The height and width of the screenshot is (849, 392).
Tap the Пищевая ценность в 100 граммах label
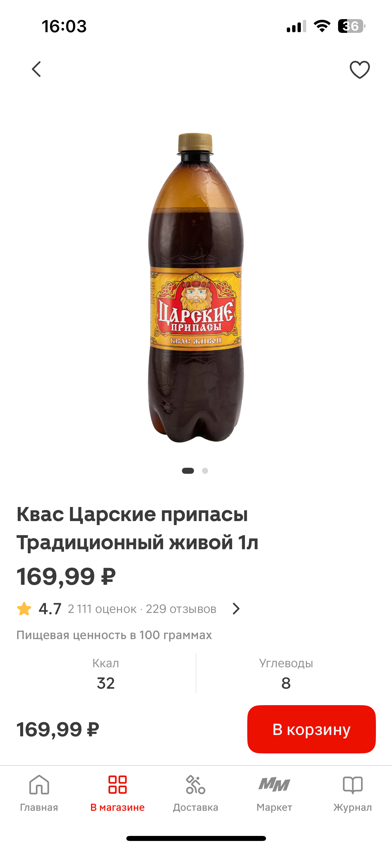pyautogui.click(x=114, y=635)
